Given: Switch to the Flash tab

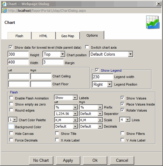Looking at the screenshot, I should [19, 36].
